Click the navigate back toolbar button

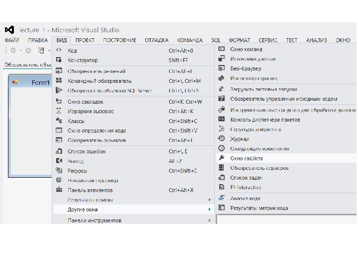coord(13,50)
